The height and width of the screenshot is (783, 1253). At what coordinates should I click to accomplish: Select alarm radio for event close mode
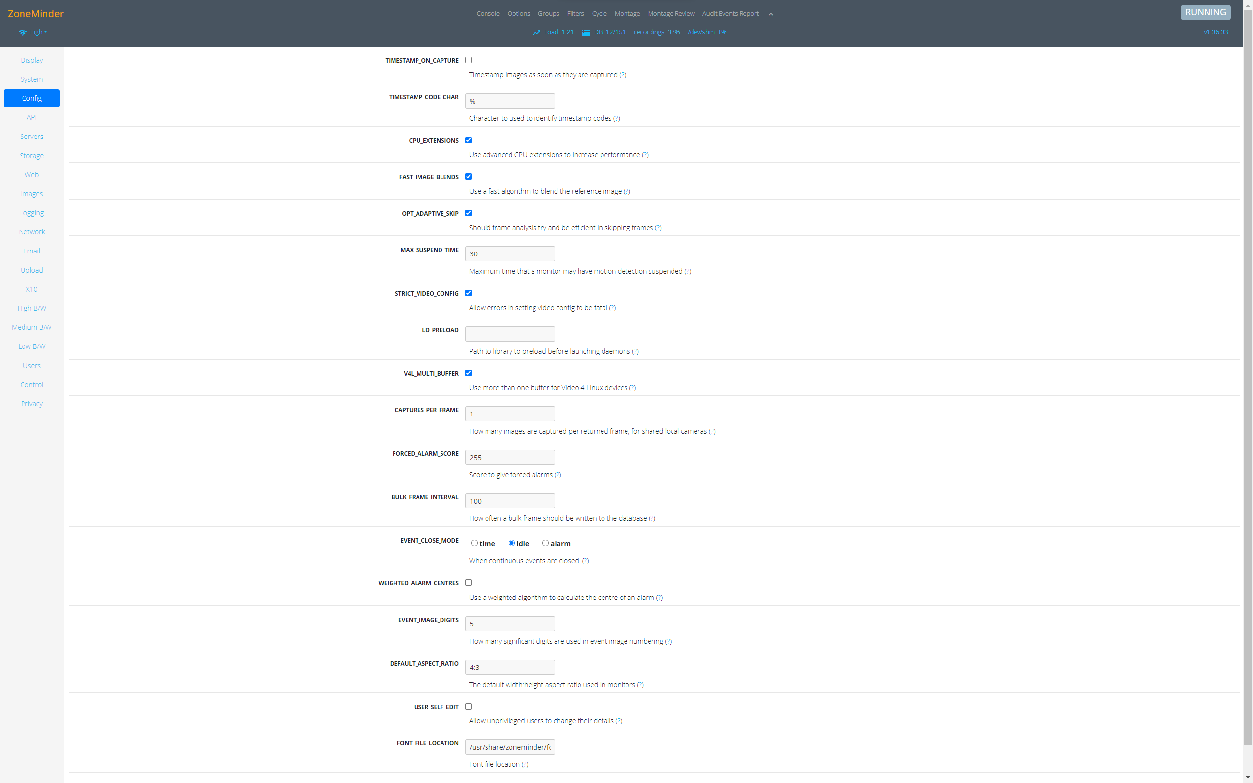click(545, 543)
